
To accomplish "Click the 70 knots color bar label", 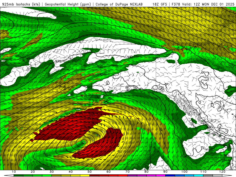I will tap(127, 172).
